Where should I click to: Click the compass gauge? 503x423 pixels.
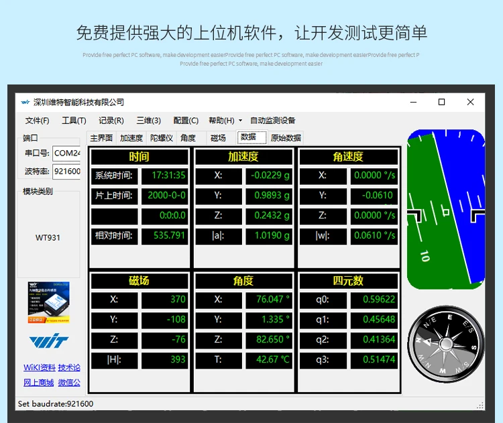tap(445, 344)
